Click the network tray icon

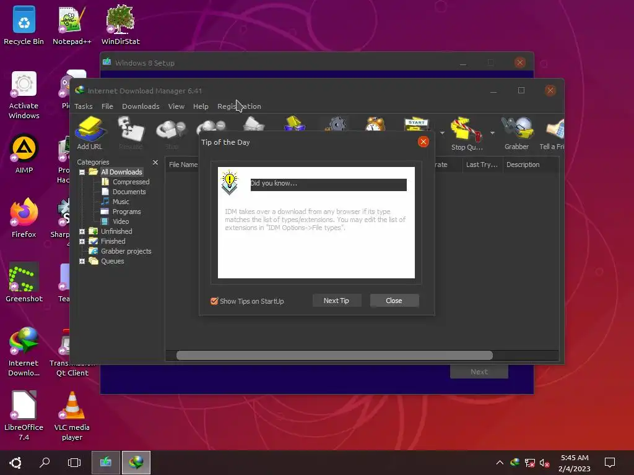[530, 463]
